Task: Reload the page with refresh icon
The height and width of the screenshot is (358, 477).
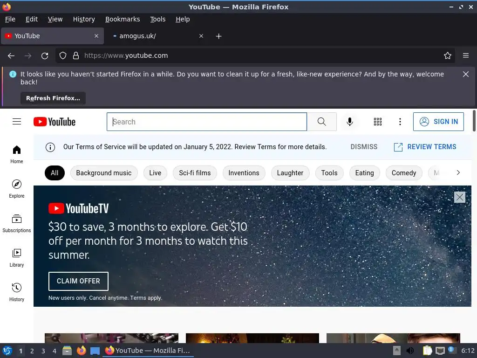Action: [x=45, y=56]
